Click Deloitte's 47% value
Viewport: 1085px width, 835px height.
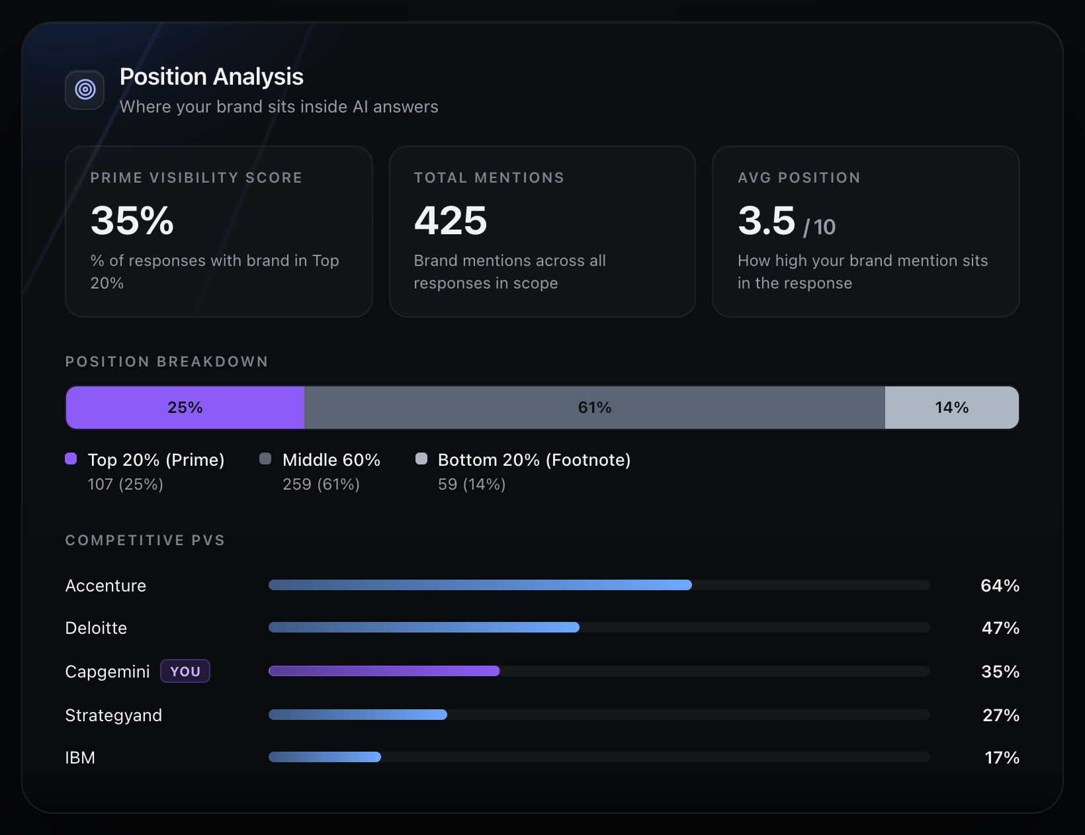[1000, 628]
